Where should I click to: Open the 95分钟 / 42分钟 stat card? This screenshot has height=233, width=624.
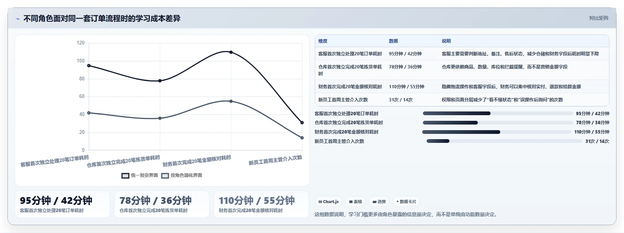tap(62, 204)
